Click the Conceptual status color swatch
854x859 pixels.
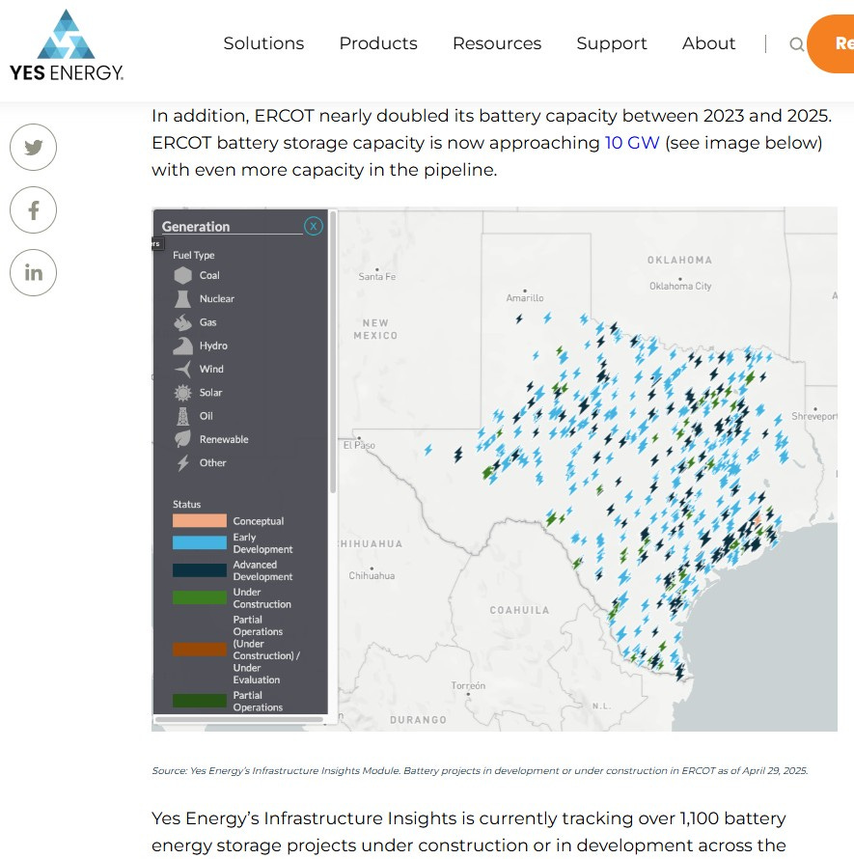(200, 521)
